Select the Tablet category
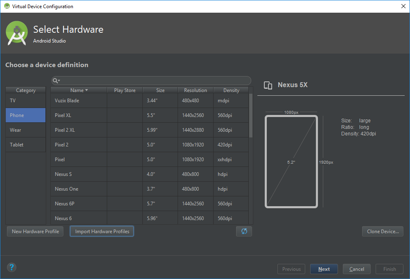The image size is (410, 279). (26, 144)
